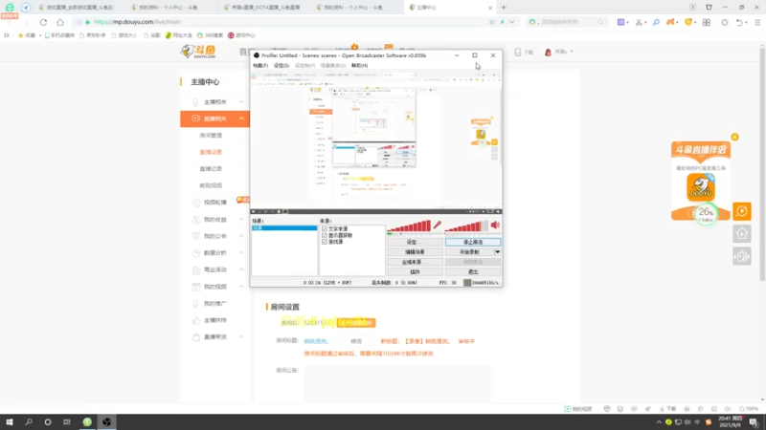
Task: Click the browser page vertical scrollbar
Action: pyautogui.click(x=762, y=163)
